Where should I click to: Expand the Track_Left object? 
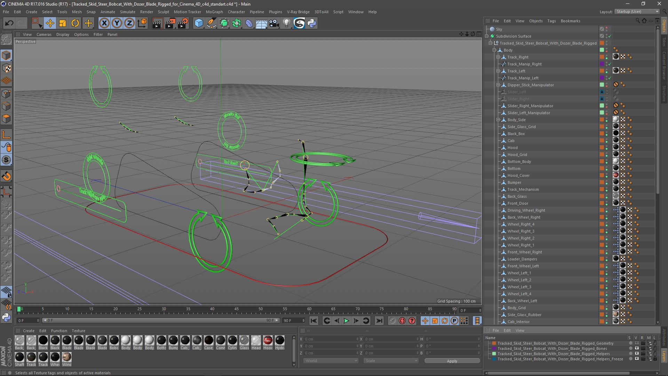click(498, 71)
